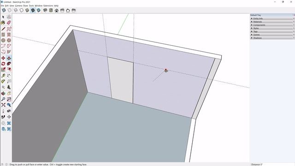Select the Section Plane tool

(9, 117)
